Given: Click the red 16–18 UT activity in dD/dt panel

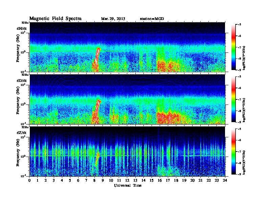Looking at the screenshot, I should [x=169, y=117].
